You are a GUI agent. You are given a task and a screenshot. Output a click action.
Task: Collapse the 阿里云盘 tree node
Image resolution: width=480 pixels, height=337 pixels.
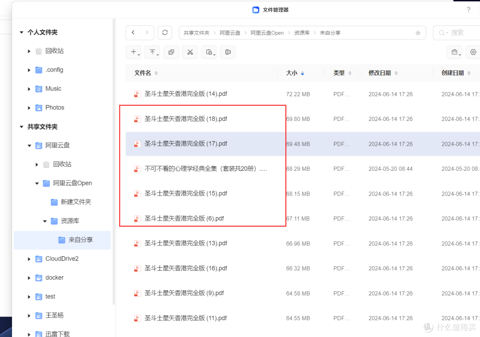click(29, 146)
